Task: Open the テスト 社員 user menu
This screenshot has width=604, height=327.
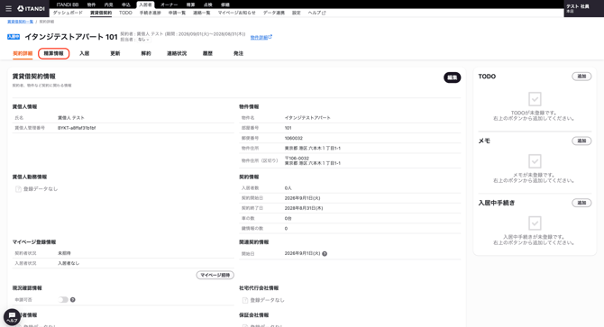Action: [x=583, y=8]
